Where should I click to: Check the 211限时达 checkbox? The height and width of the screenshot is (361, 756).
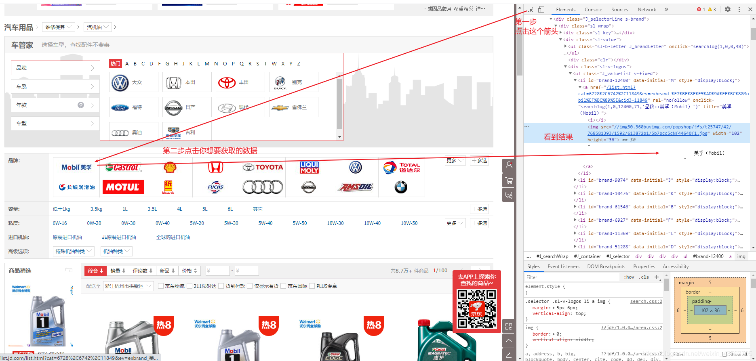tap(190, 286)
